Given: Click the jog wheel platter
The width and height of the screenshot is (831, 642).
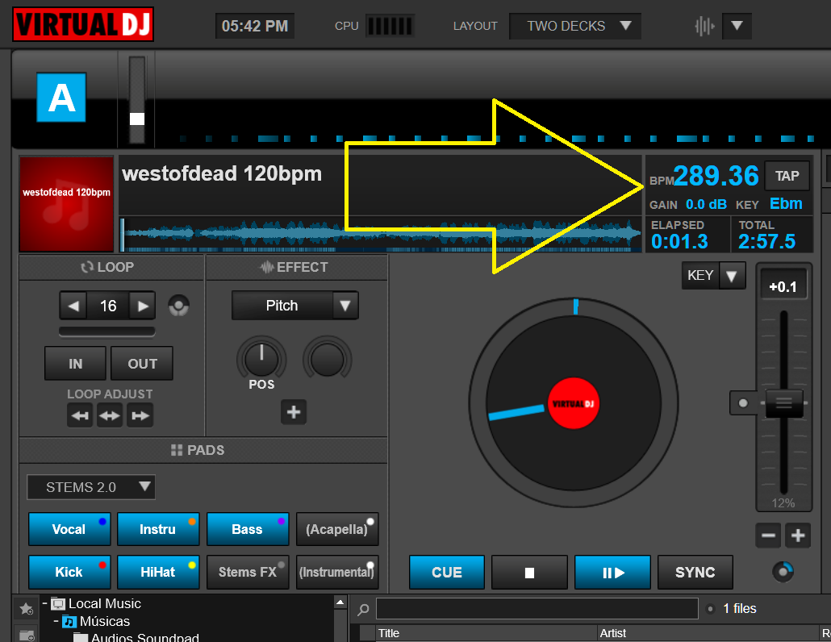Looking at the screenshot, I should coord(574,403).
